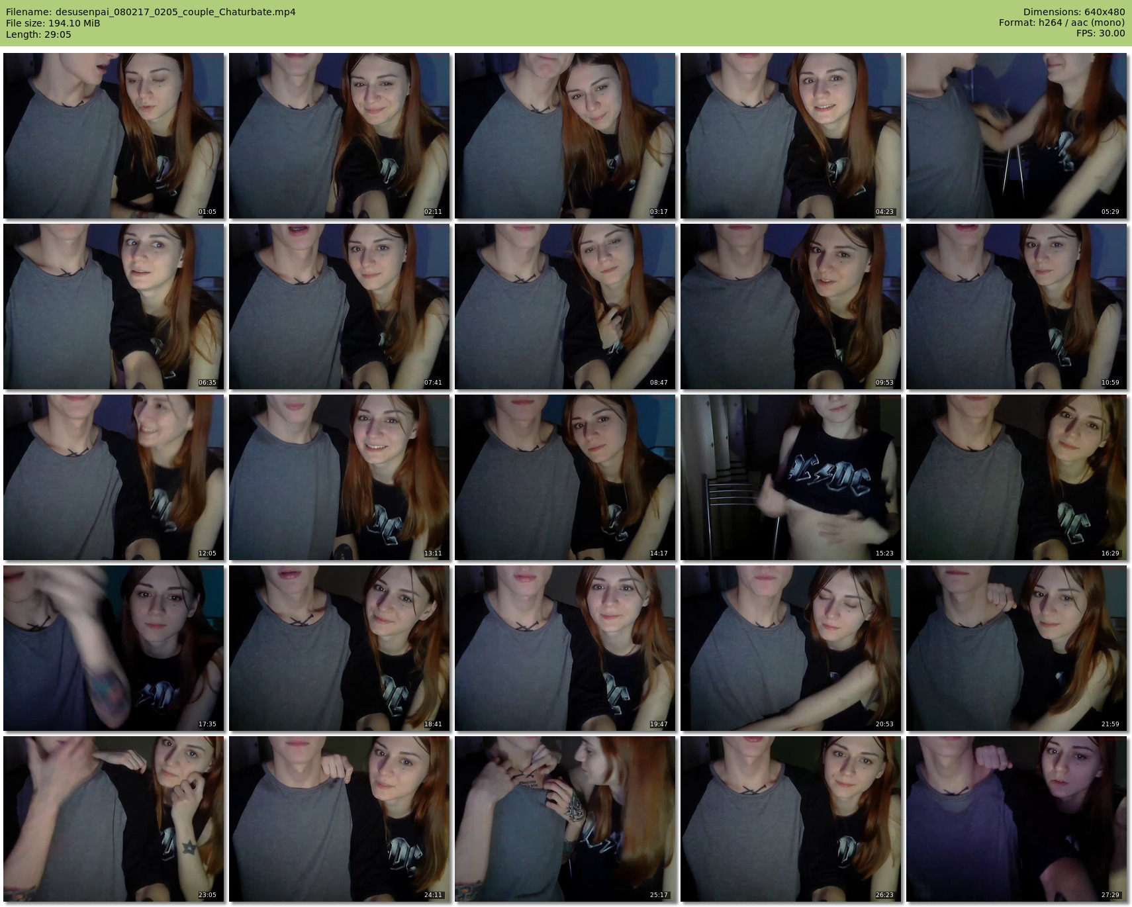Click the Dimensions 640x480 label

click(1074, 12)
